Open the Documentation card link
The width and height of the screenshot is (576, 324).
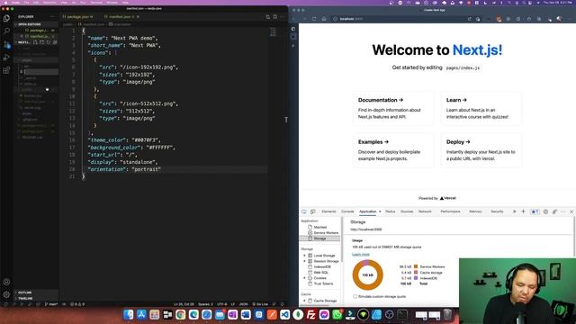pyautogui.click(x=393, y=108)
